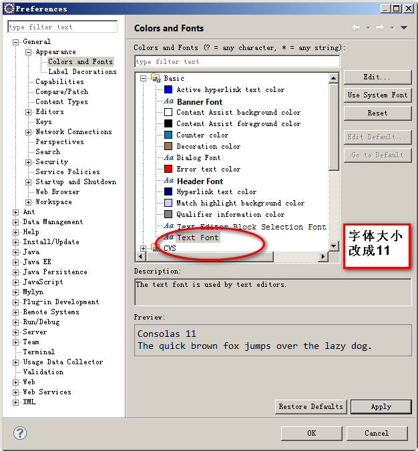Select the Active hyperlink text color swatch
This screenshot has width=418, height=451.
click(x=169, y=90)
